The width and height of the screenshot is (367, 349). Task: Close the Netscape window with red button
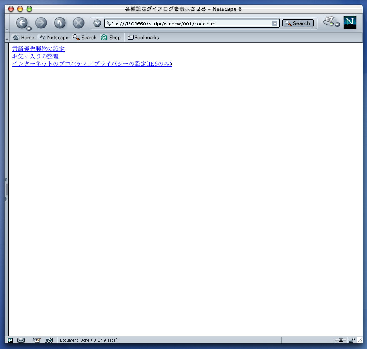point(11,9)
